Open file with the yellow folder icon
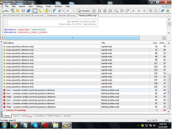 click(x=18, y=11)
